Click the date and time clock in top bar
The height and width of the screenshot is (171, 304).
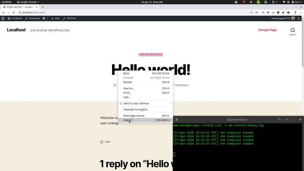point(152,2)
